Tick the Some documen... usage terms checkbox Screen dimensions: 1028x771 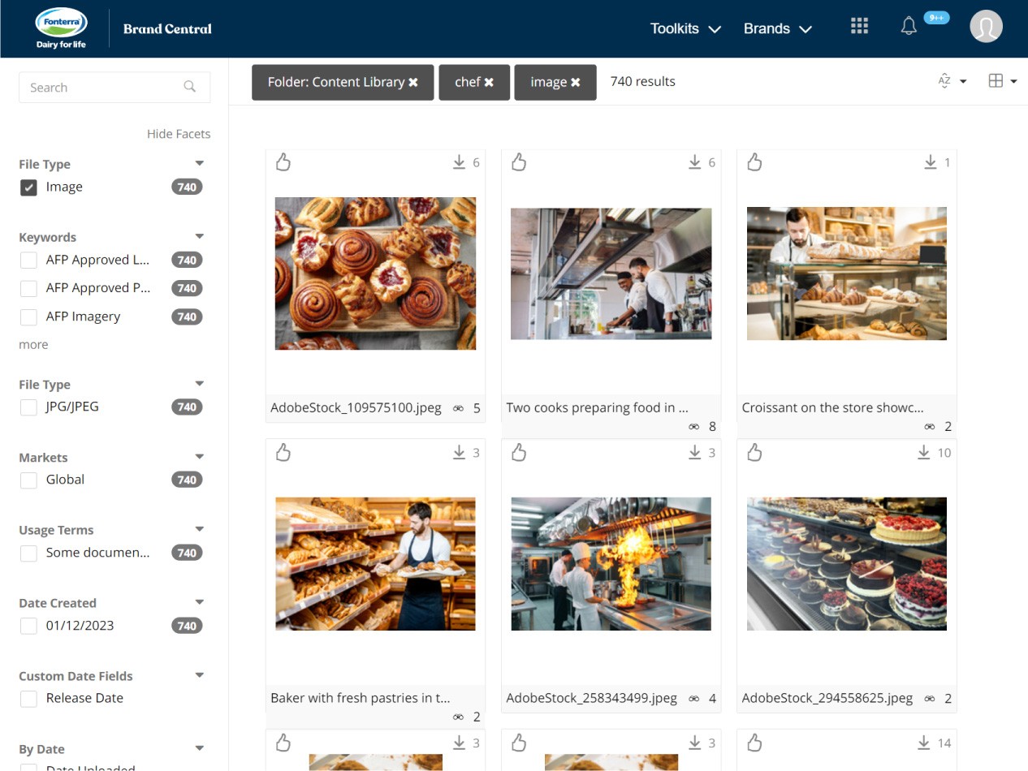(x=28, y=553)
